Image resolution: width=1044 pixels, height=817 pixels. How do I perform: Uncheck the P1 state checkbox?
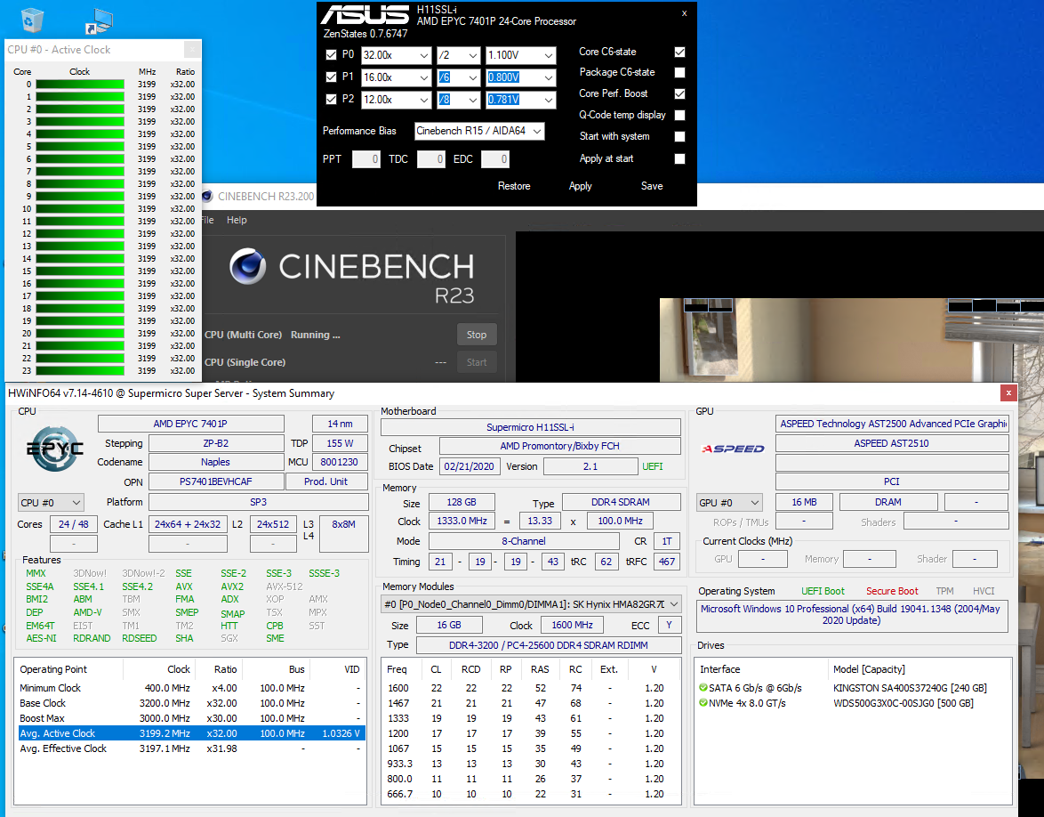point(332,77)
